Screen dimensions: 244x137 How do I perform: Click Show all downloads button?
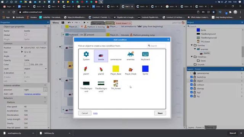click(x=233, y=133)
